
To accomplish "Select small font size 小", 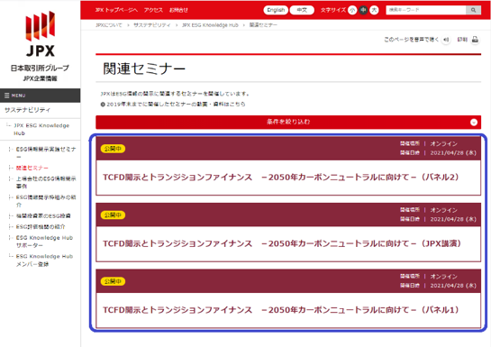I will click(x=352, y=10).
